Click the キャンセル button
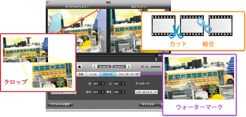The height and width of the screenshot is (117, 246). [x=148, y=105]
